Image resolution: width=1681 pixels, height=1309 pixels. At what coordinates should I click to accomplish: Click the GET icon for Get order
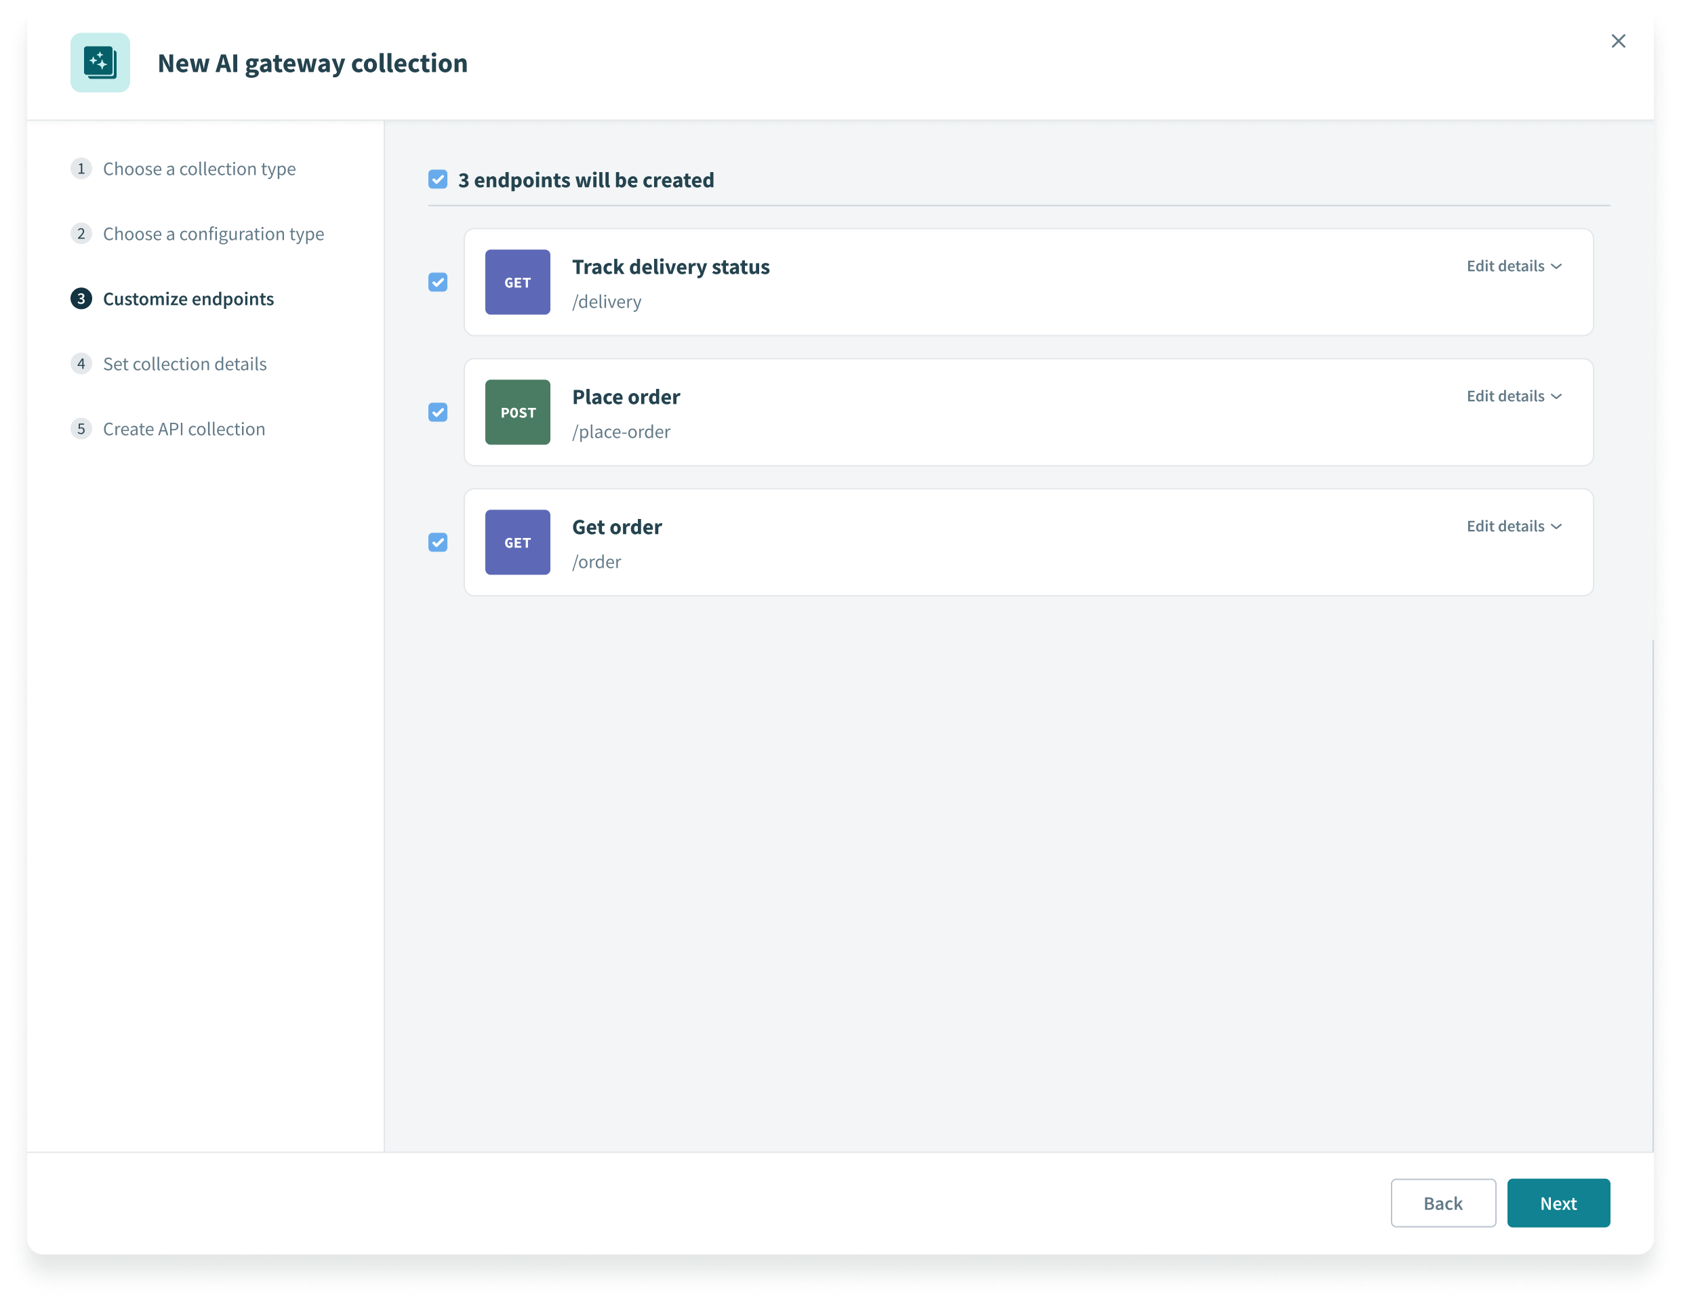(x=517, y=543)
